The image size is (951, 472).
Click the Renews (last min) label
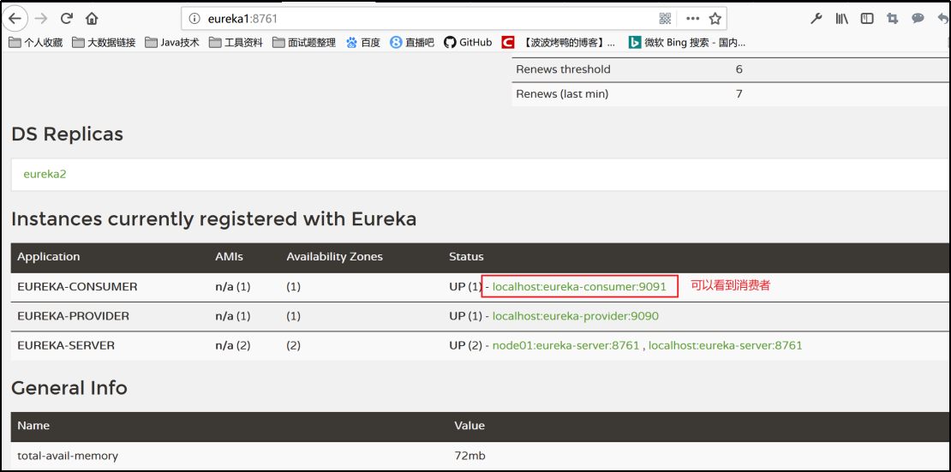[x=562, y=94]
